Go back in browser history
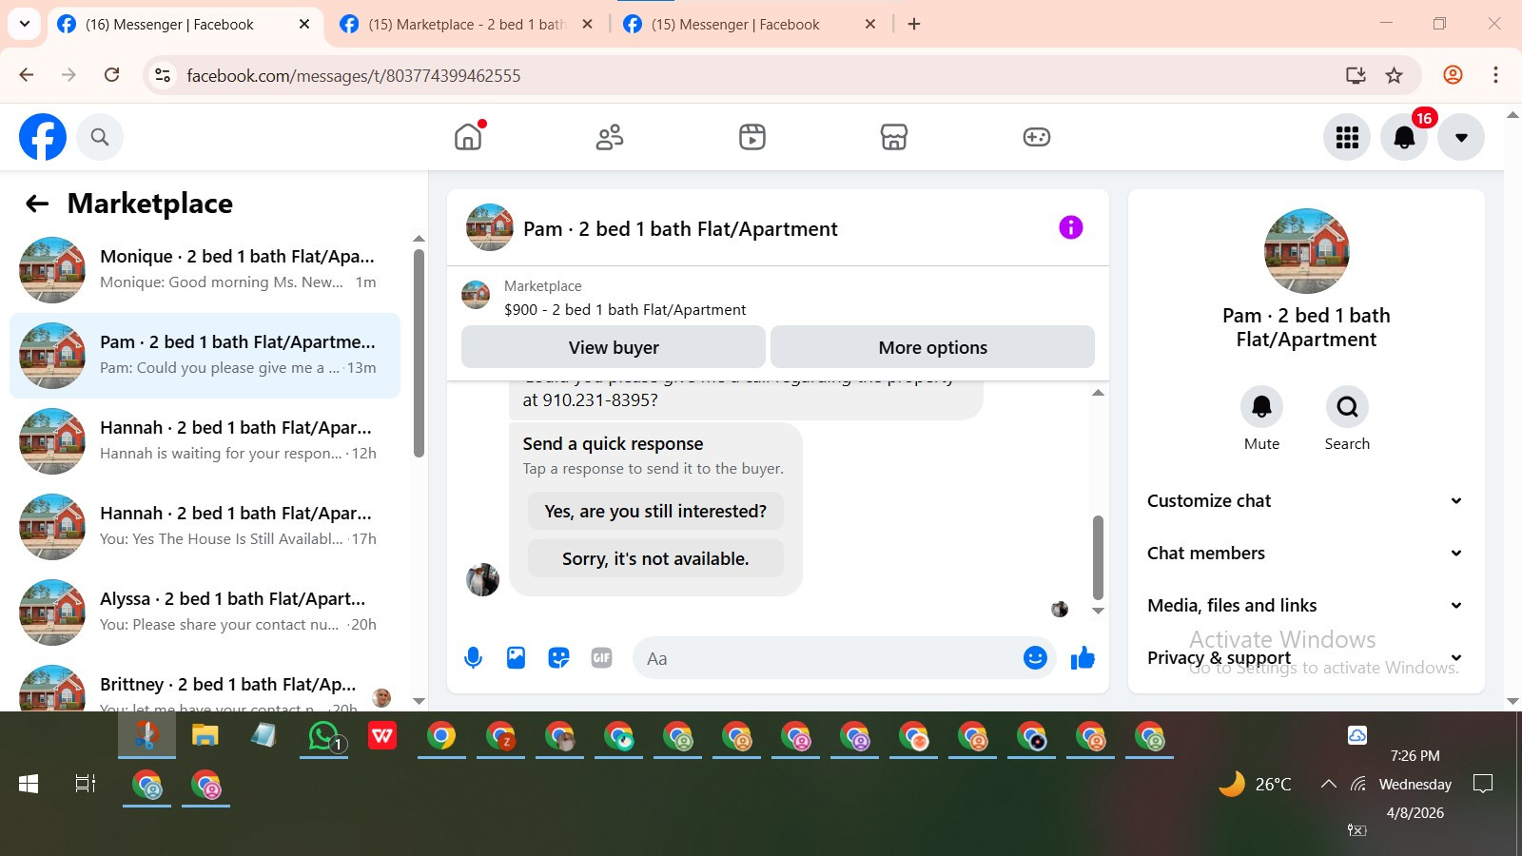 26,75
